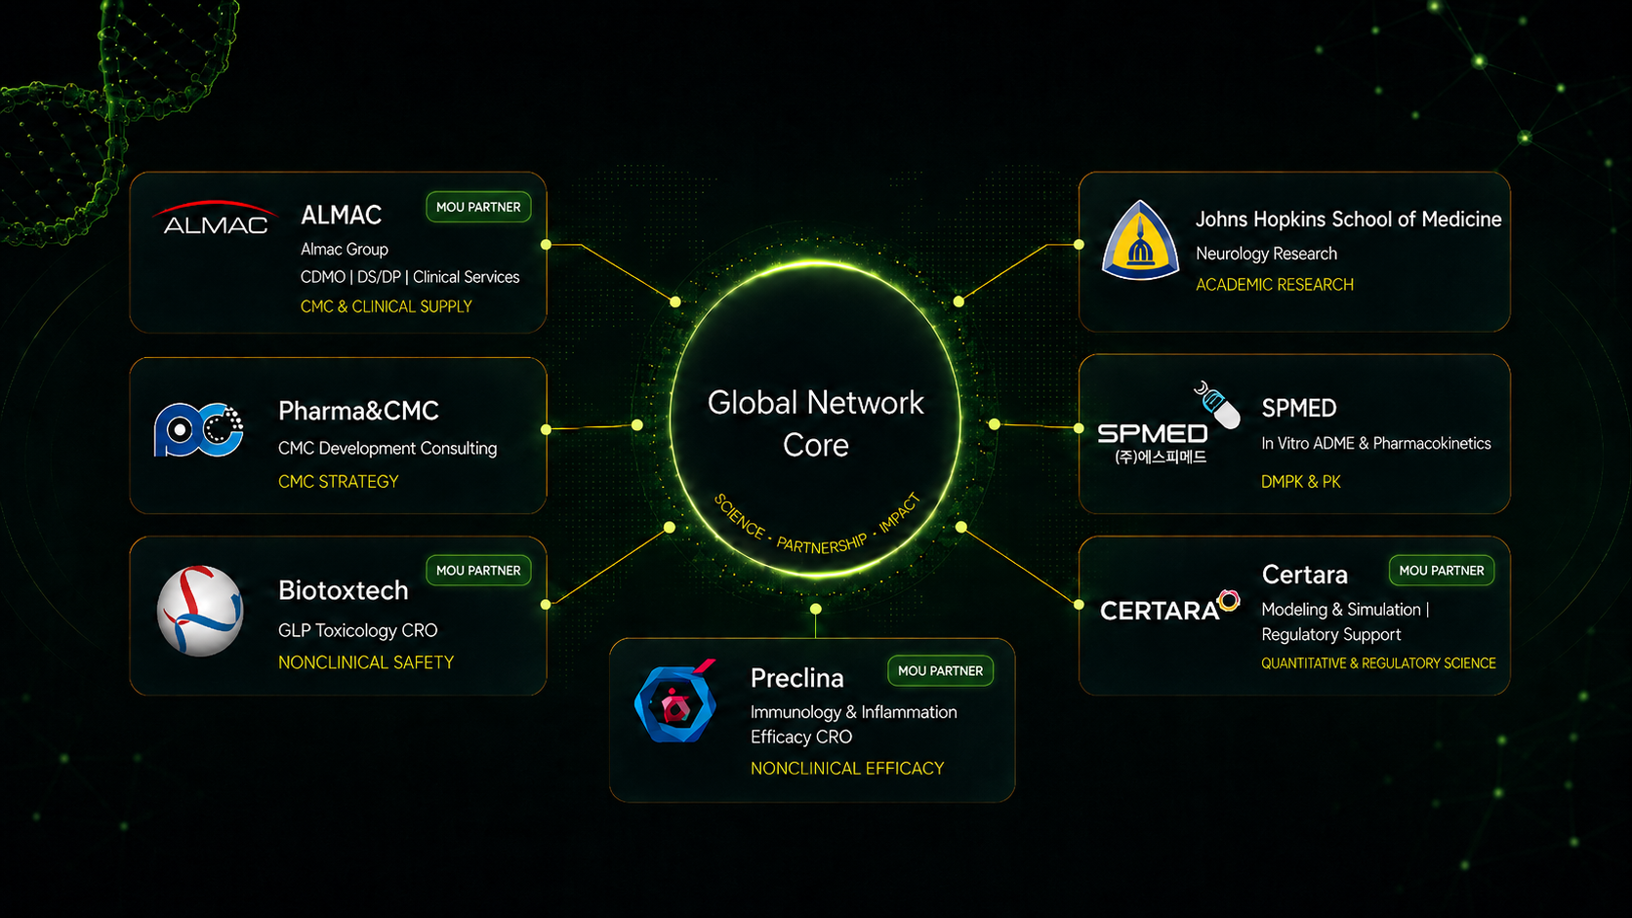Click the ALMAC red arc logo
Image resolution: width=1632 pixels, height=918 pixels.
[215, 219]
